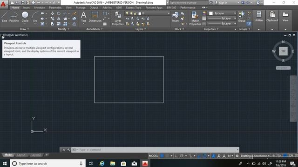Click the Help question mark icon

click(x=258, y=3)
